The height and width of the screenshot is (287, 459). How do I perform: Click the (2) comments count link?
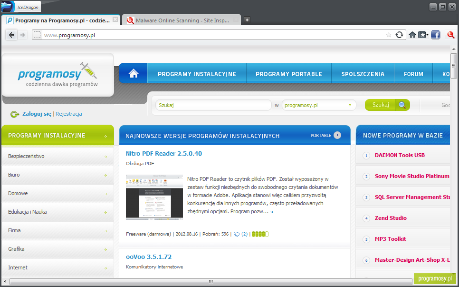(244, 234)
